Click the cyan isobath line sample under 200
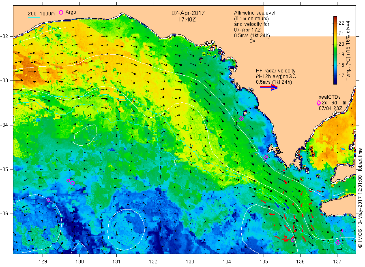 tap(34, 18)
